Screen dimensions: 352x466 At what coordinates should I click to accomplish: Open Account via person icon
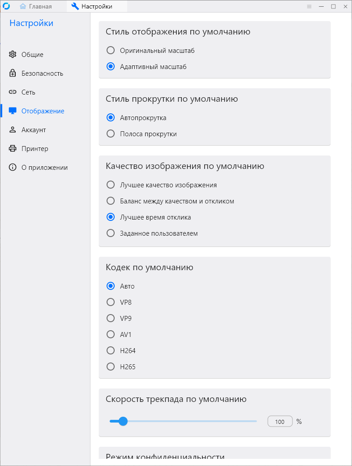[x=13, y=130]
